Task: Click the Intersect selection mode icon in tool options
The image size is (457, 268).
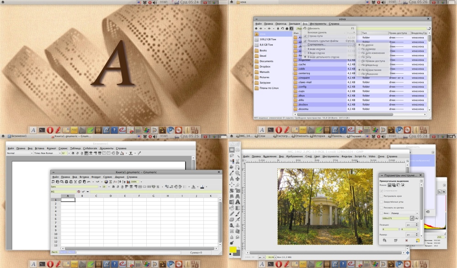Action: coord(403,185)
